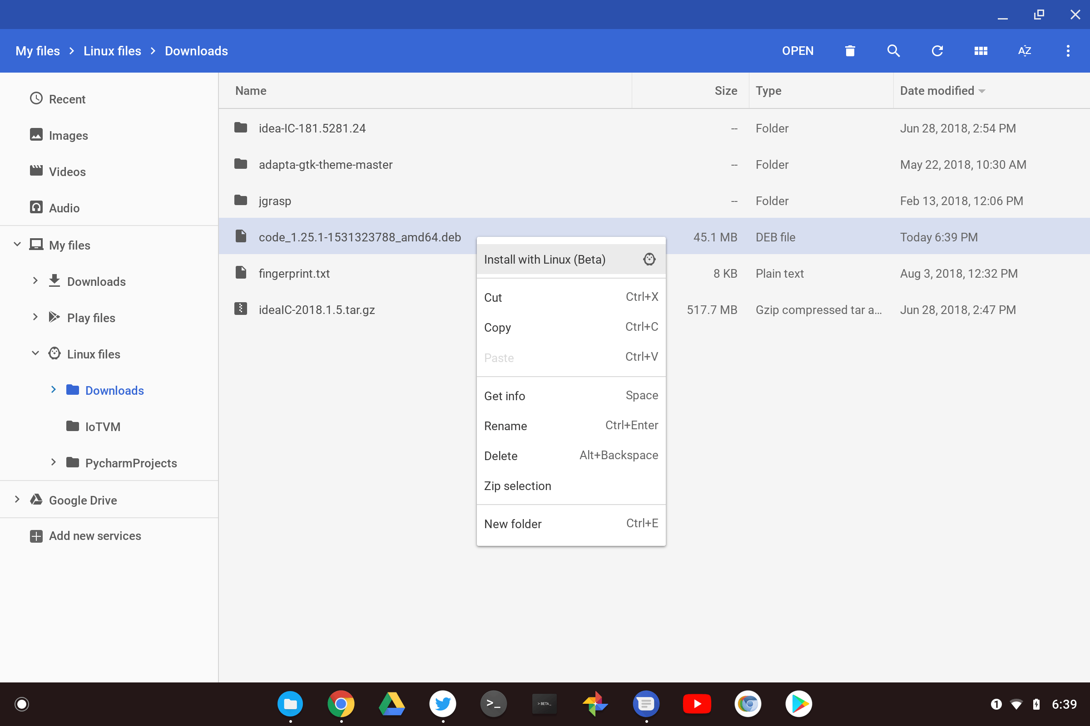This screenshot has height=726, width=1090.
Task: Expand Google Drive in sidebar
Action: [17, 500]
